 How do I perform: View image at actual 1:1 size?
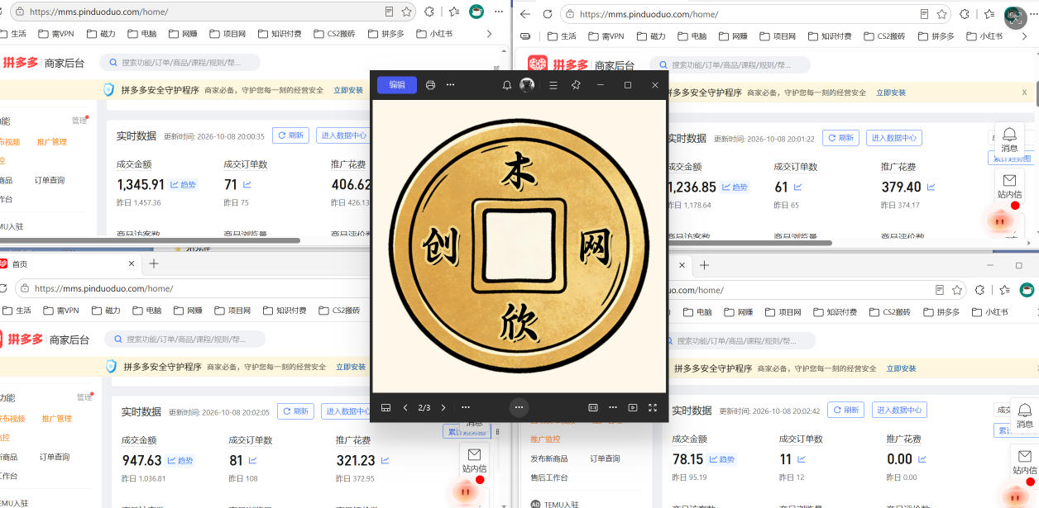coord(593,407)
